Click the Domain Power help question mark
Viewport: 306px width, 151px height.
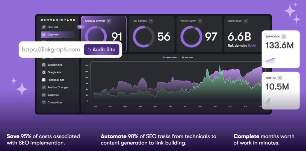[109, 21]
